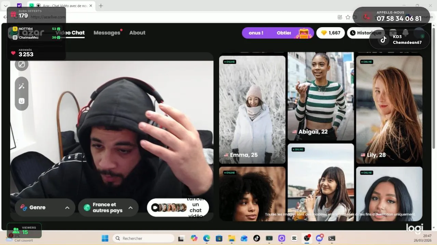This screenshot has width=437, height=245.
Task: Click the new tab plus button
Action: (x=101, y=6)
